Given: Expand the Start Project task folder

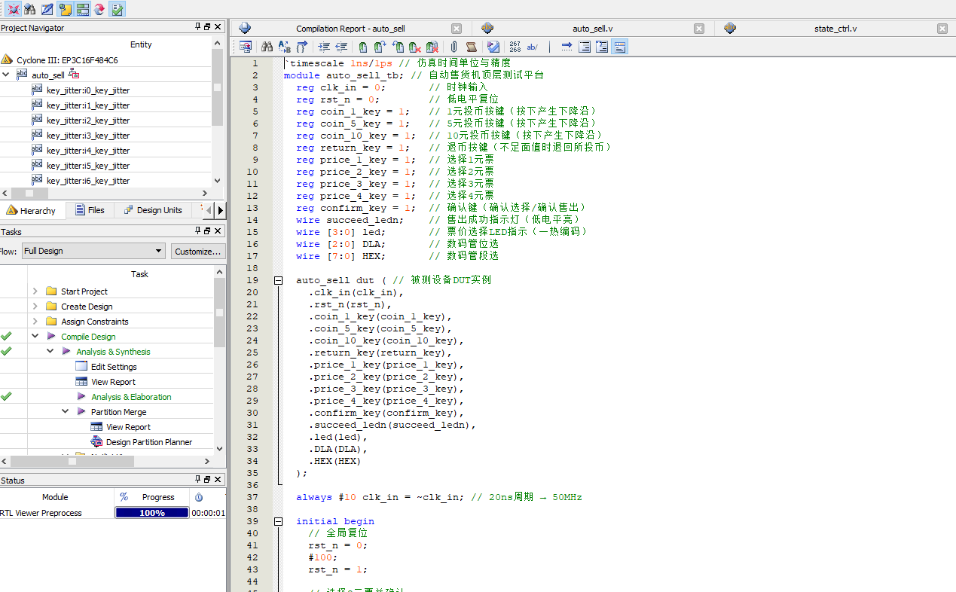Looking at the screenshot, I should click(35, 291).
